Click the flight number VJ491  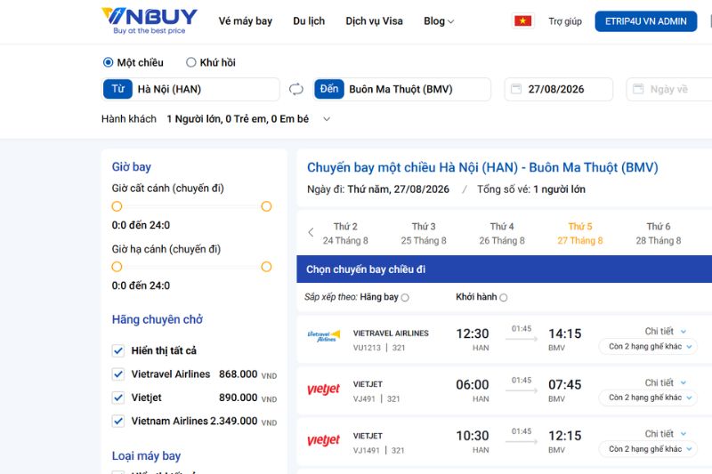point(365,399)
